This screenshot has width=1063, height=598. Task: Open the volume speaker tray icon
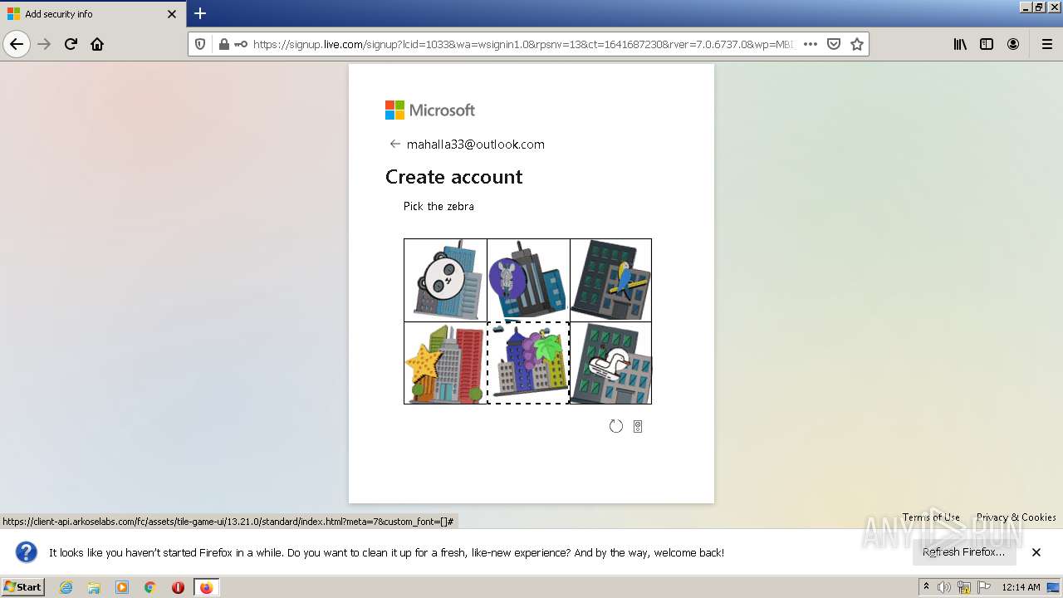945,587
